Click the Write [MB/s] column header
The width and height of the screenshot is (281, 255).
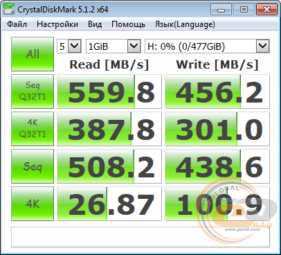pos(217,64)
